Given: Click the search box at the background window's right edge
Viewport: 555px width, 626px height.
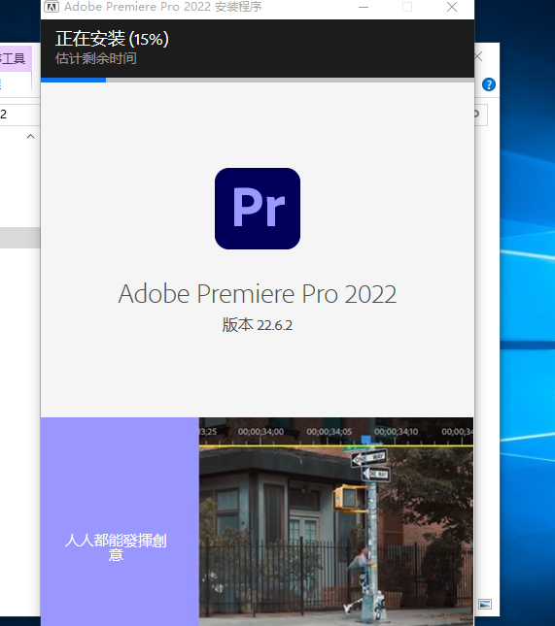Looking at the screenshot, I should click(x=480, y=115).
